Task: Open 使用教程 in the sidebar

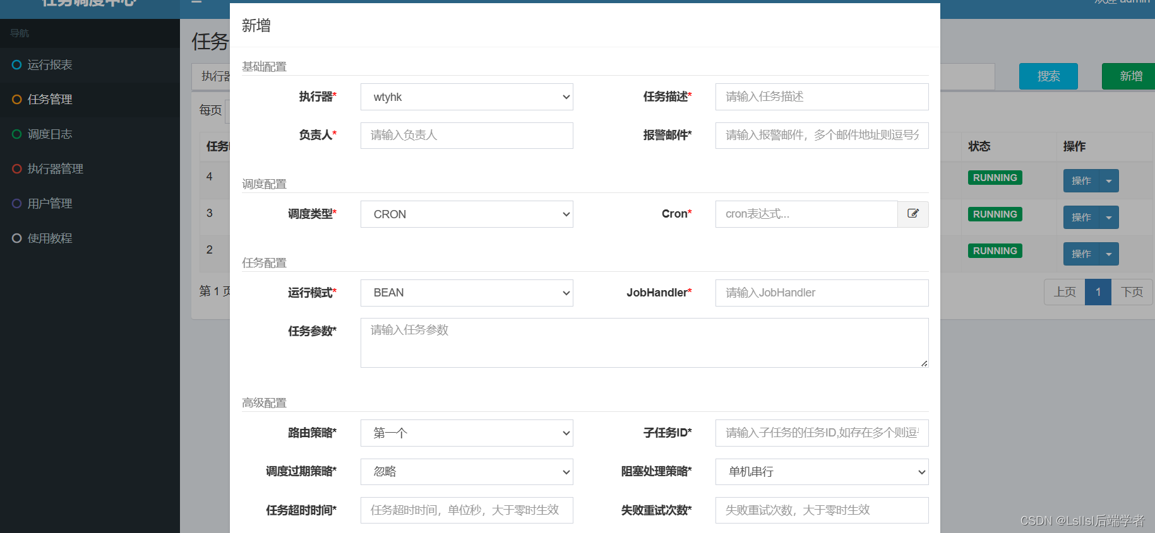Action: click(90, 238)
